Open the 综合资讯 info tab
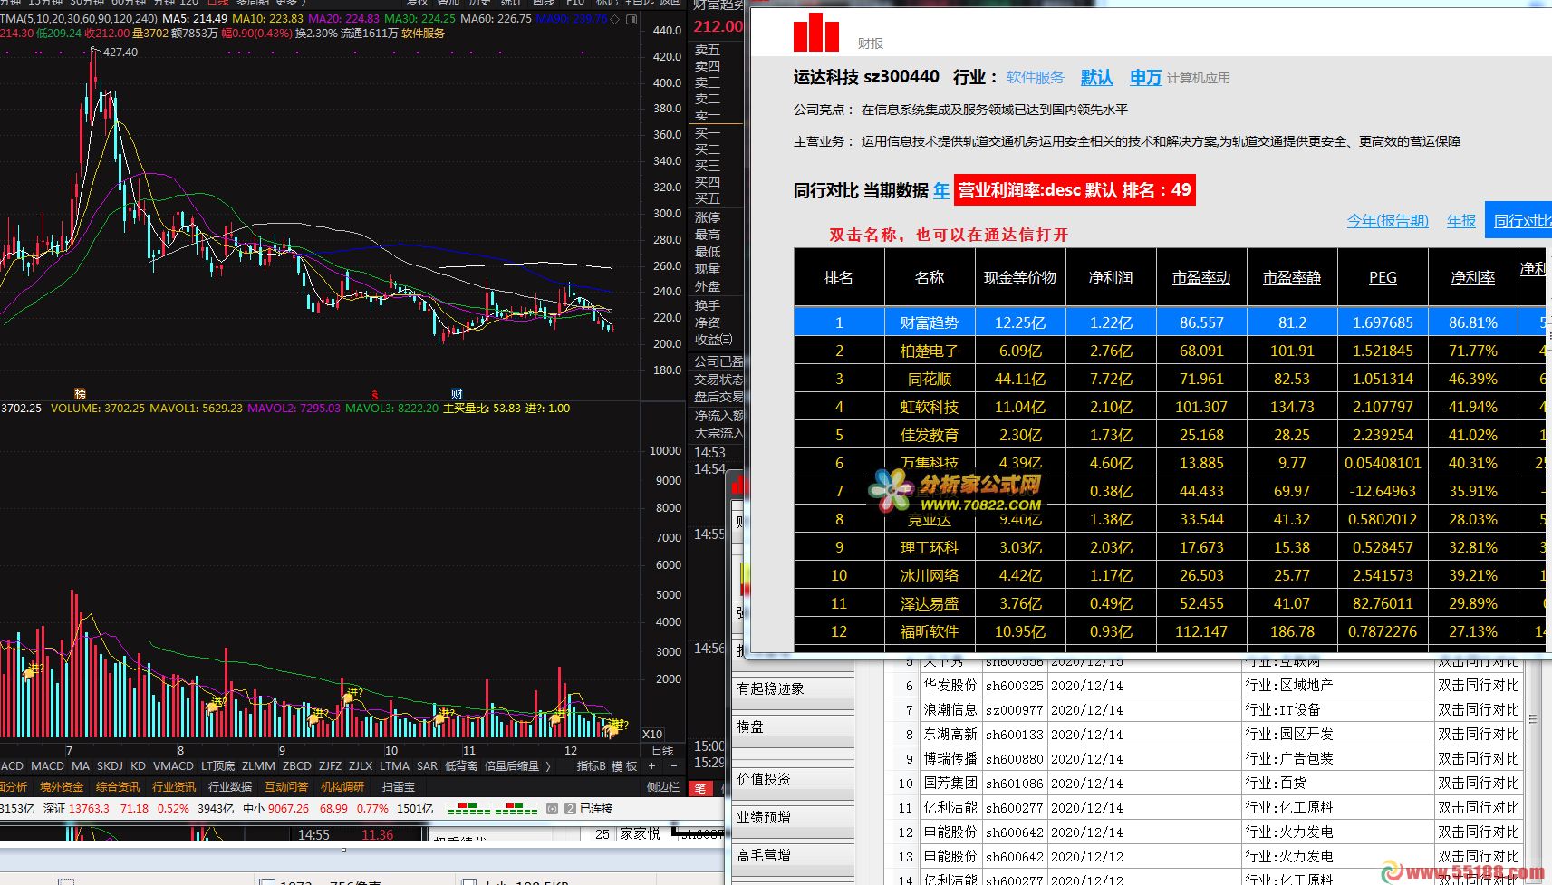Image resolution: width=1552 pixels, height=885 pixels. pos(118,787)
